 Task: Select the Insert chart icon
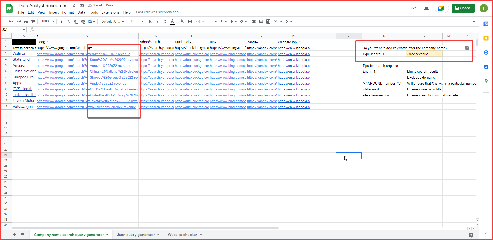[x=268, y=22]
